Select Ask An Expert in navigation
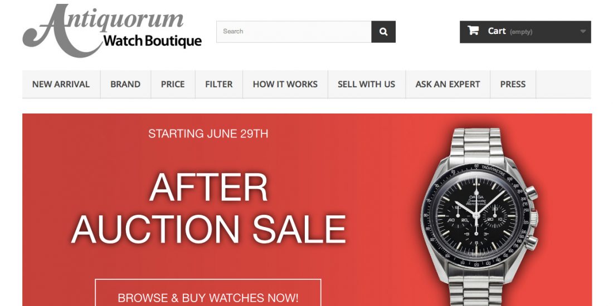 447,85
